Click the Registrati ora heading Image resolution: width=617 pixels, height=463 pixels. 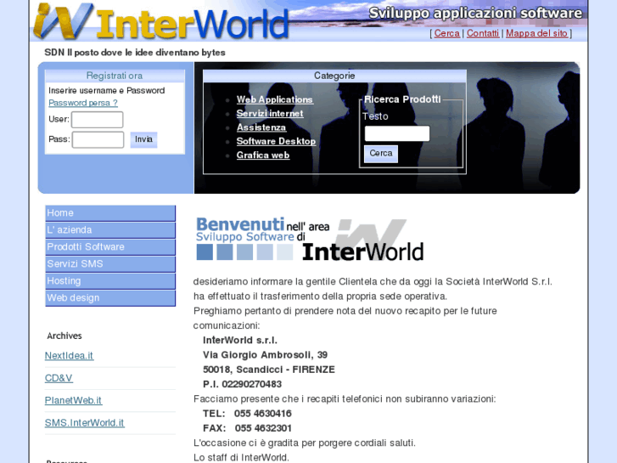115,76
